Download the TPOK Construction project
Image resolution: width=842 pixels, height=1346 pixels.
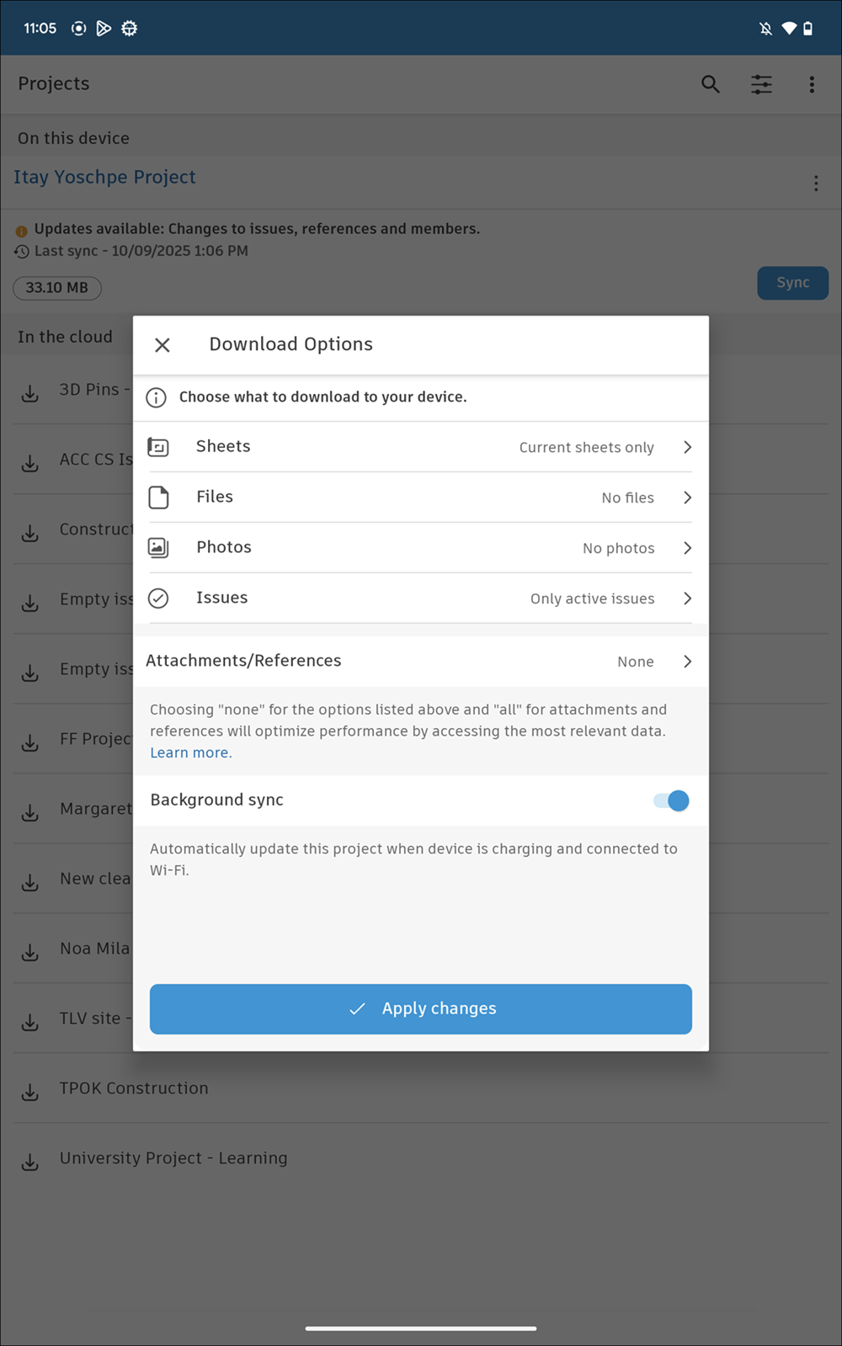(x=30, y=1092)
